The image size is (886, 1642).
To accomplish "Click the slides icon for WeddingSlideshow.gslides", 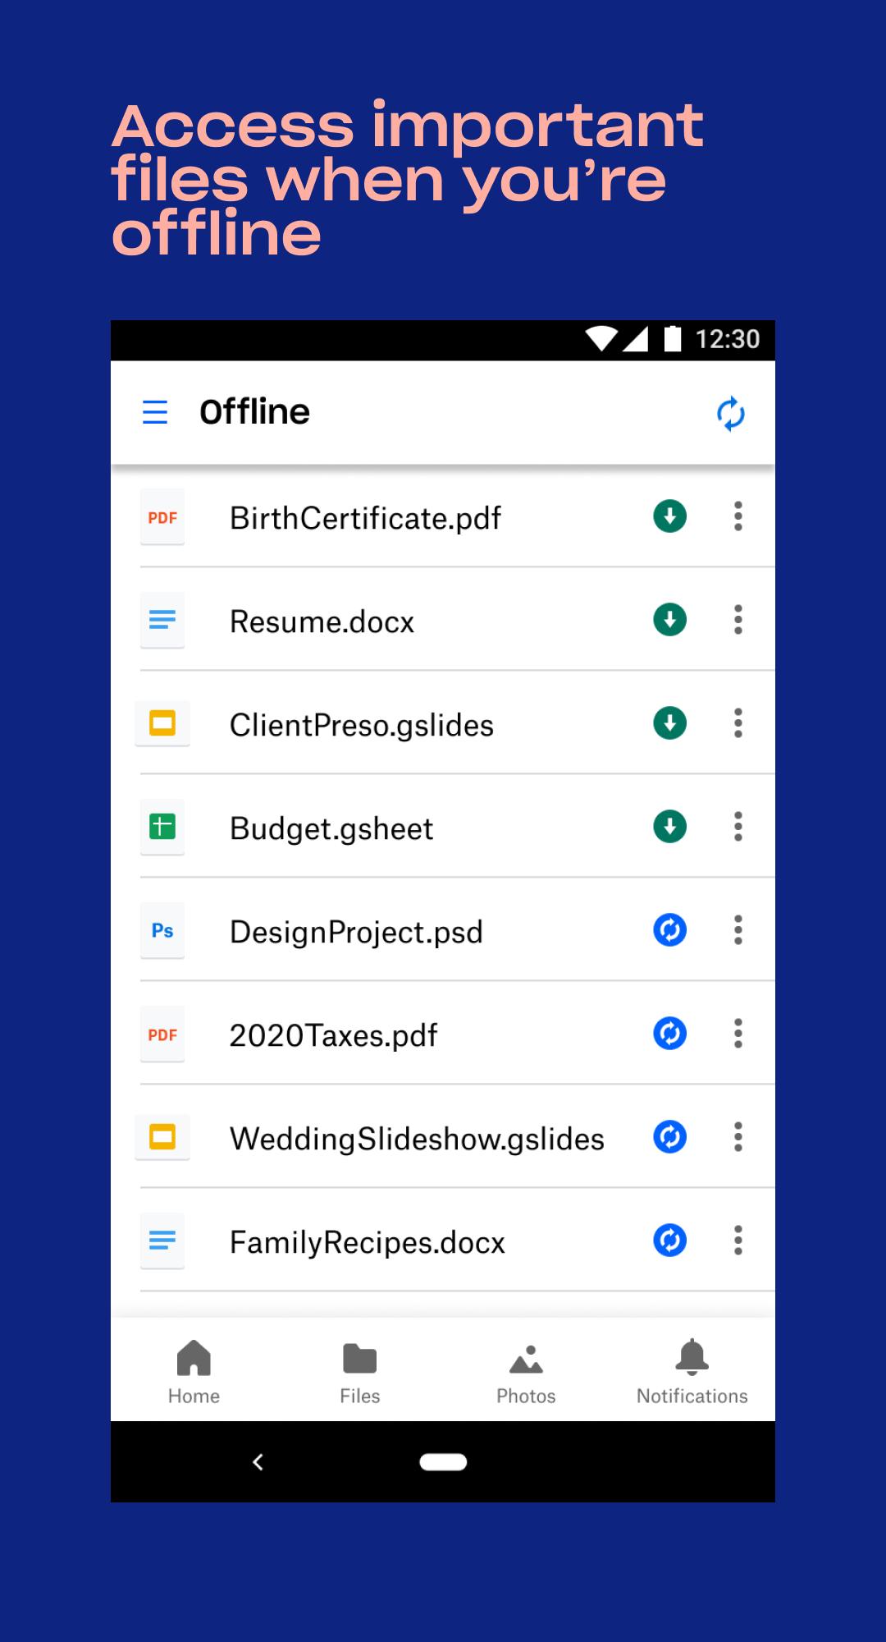I will tap(162, 1138).
